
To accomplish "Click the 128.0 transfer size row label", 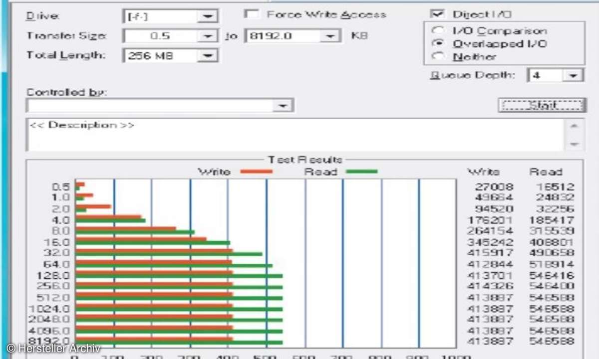I will tap(53, 275).
